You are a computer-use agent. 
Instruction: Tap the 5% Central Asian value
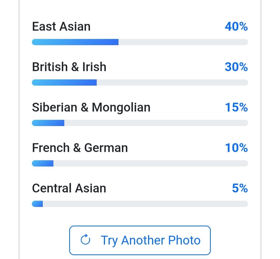pos(240,188)
